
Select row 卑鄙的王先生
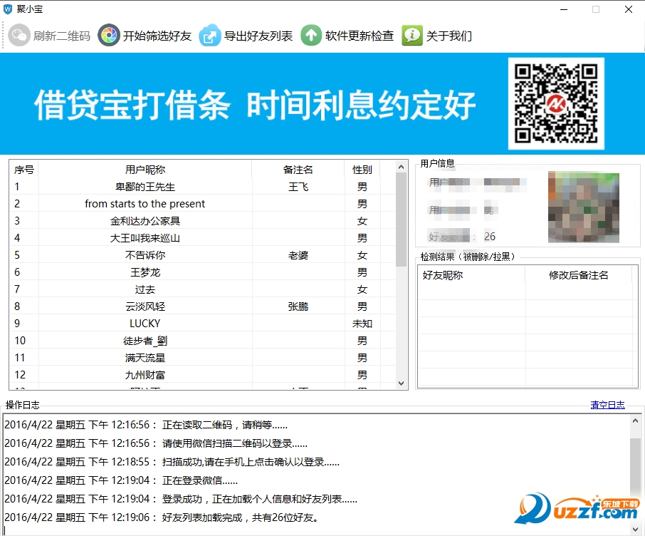point(202,187)
